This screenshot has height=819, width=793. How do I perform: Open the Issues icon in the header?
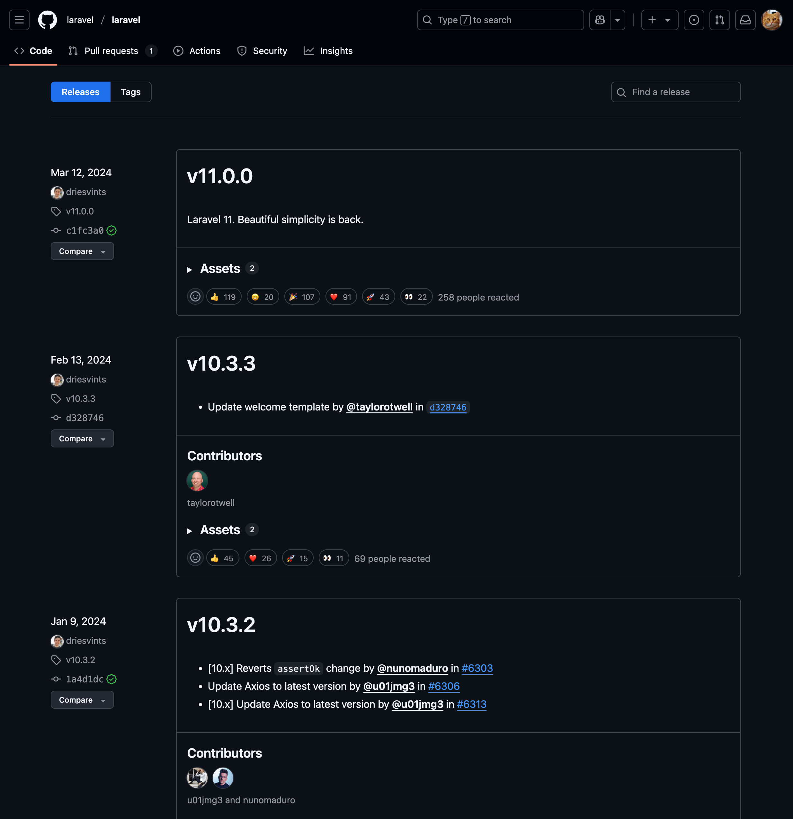click(x=694, y=20)
